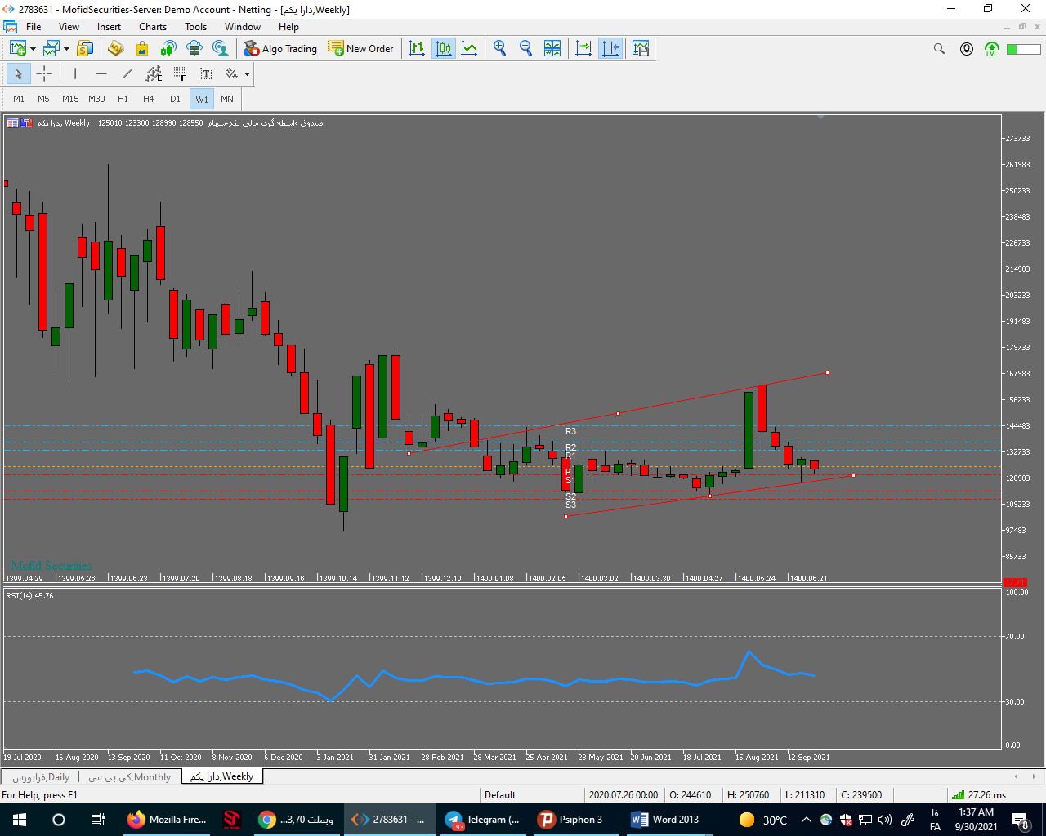Open the shapes objects tool
Viewport: 1046px width, 836px height.
(232, 74)
